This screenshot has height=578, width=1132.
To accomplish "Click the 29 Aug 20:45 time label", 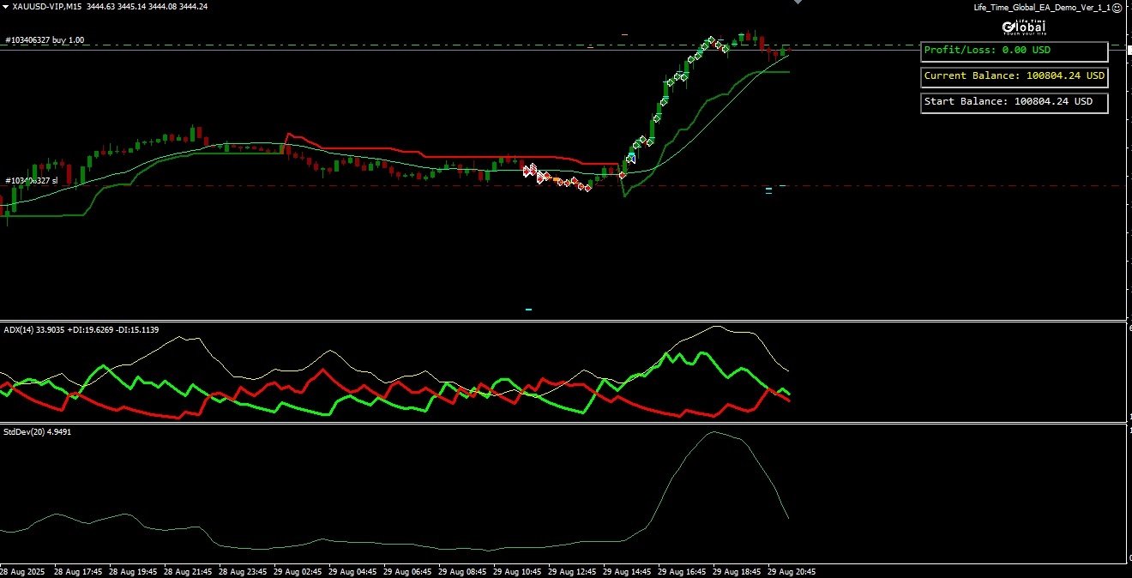I will click(x=791, y=571).
